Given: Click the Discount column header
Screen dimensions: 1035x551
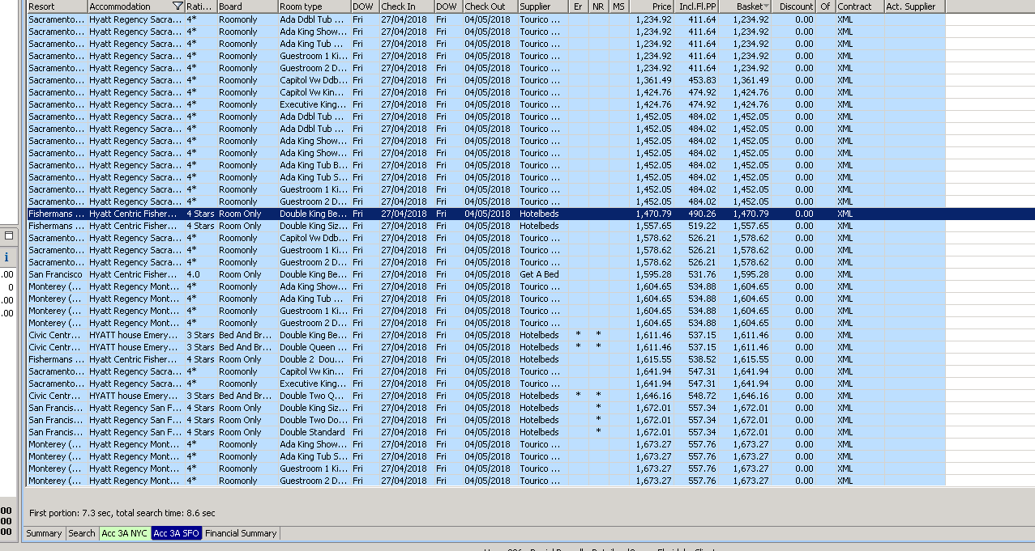Looking at the screenshot, I should pos(793,6).
